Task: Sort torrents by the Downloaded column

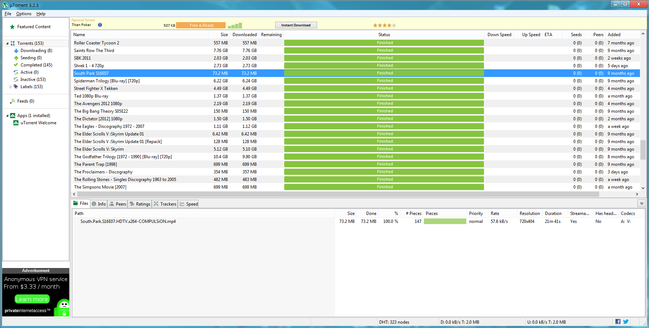Action: (x=244, y=35)
